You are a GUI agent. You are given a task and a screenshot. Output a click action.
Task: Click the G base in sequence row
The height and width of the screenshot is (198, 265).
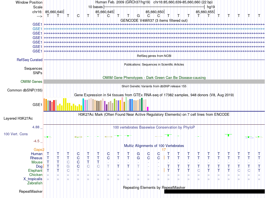tap(138, 16)
